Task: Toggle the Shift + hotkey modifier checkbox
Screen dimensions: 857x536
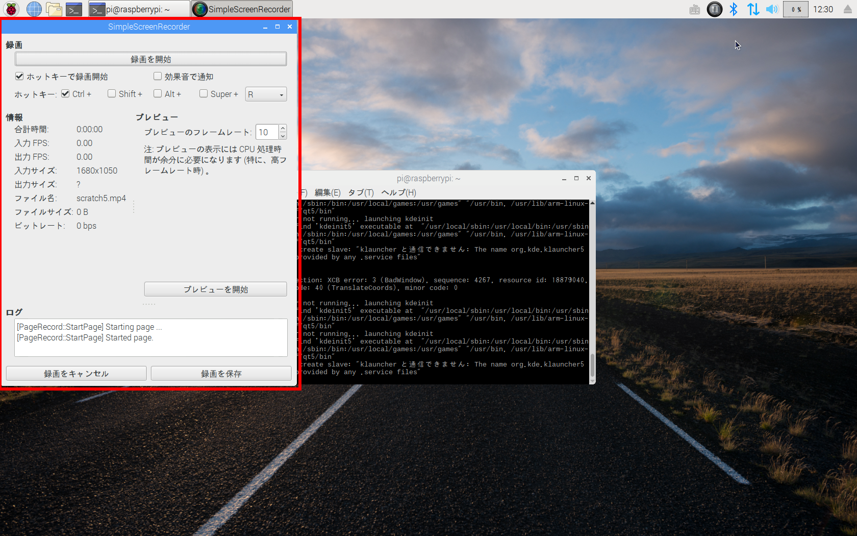Action: (112, 94)
